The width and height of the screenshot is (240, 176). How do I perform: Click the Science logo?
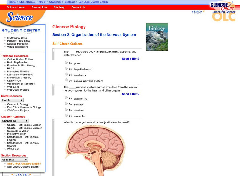point(19,17)
